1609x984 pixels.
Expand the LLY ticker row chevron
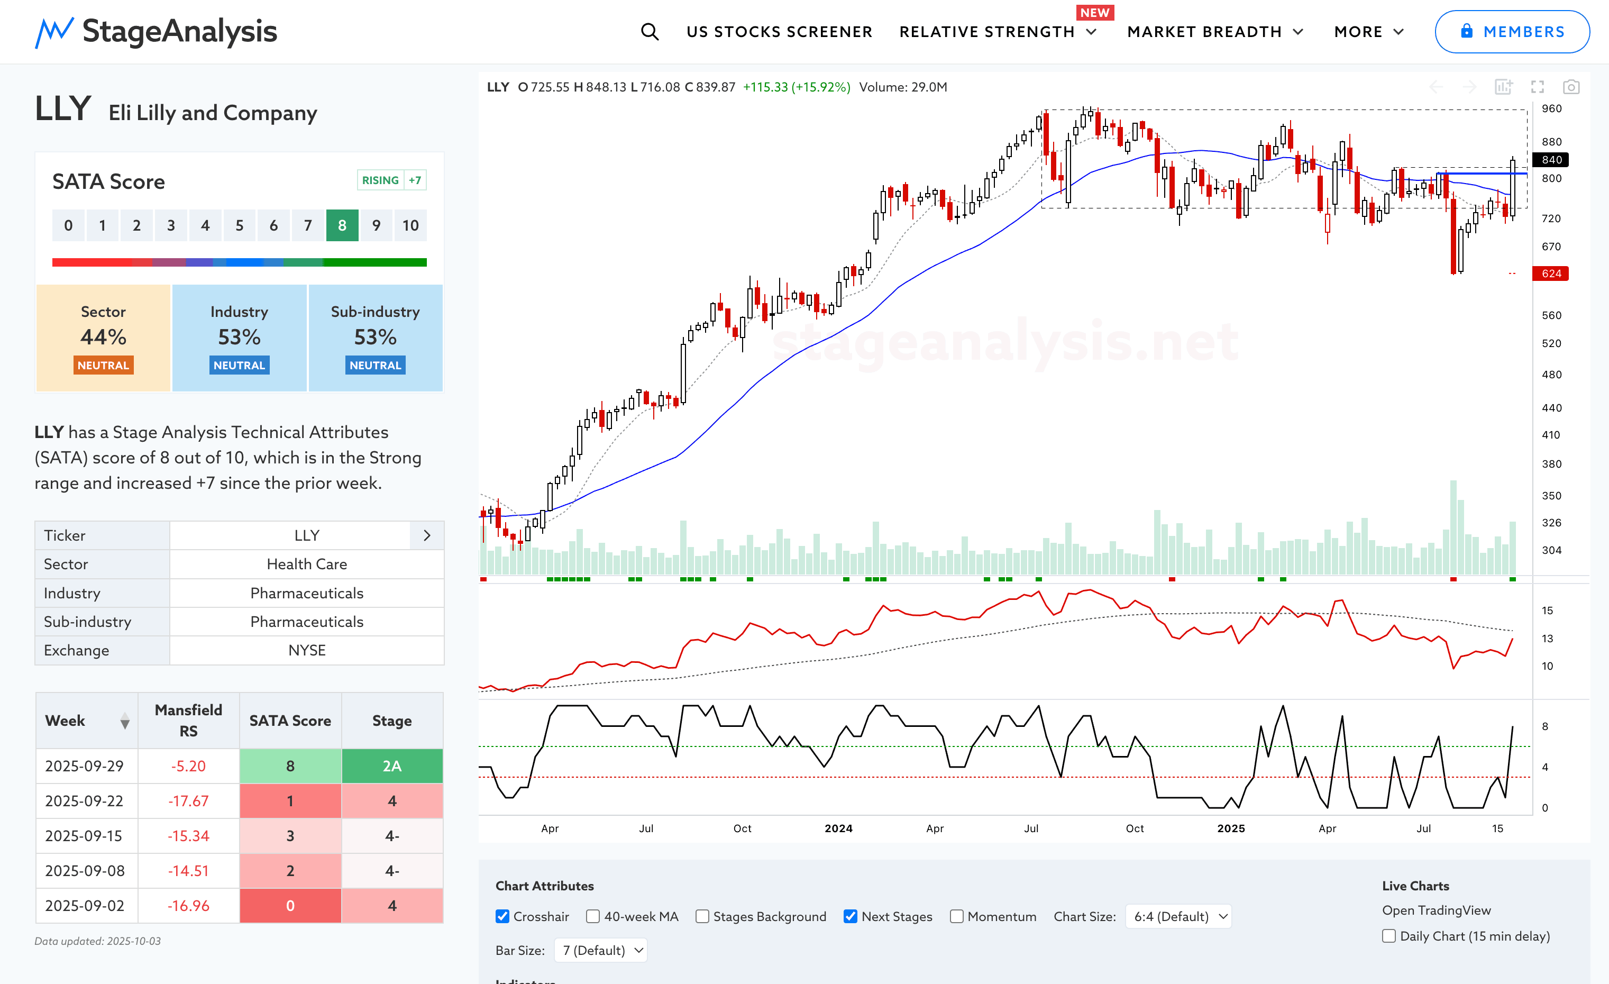(427, 535)
